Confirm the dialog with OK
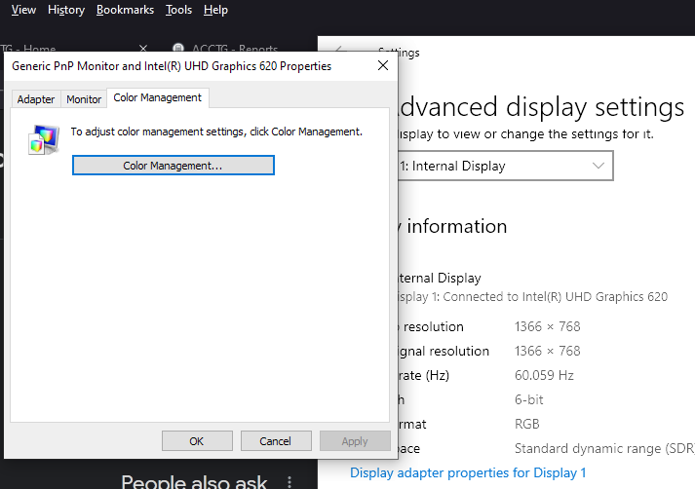The height and width of the screenshot is (489, 695). [196, 441]
